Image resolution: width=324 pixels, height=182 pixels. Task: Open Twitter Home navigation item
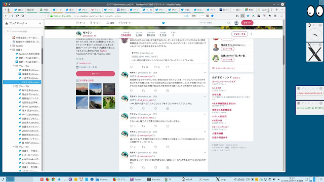[80, 23]
